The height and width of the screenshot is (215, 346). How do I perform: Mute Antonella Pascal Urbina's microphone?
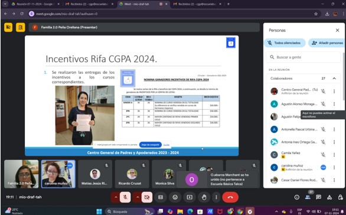tap(323, 129)
